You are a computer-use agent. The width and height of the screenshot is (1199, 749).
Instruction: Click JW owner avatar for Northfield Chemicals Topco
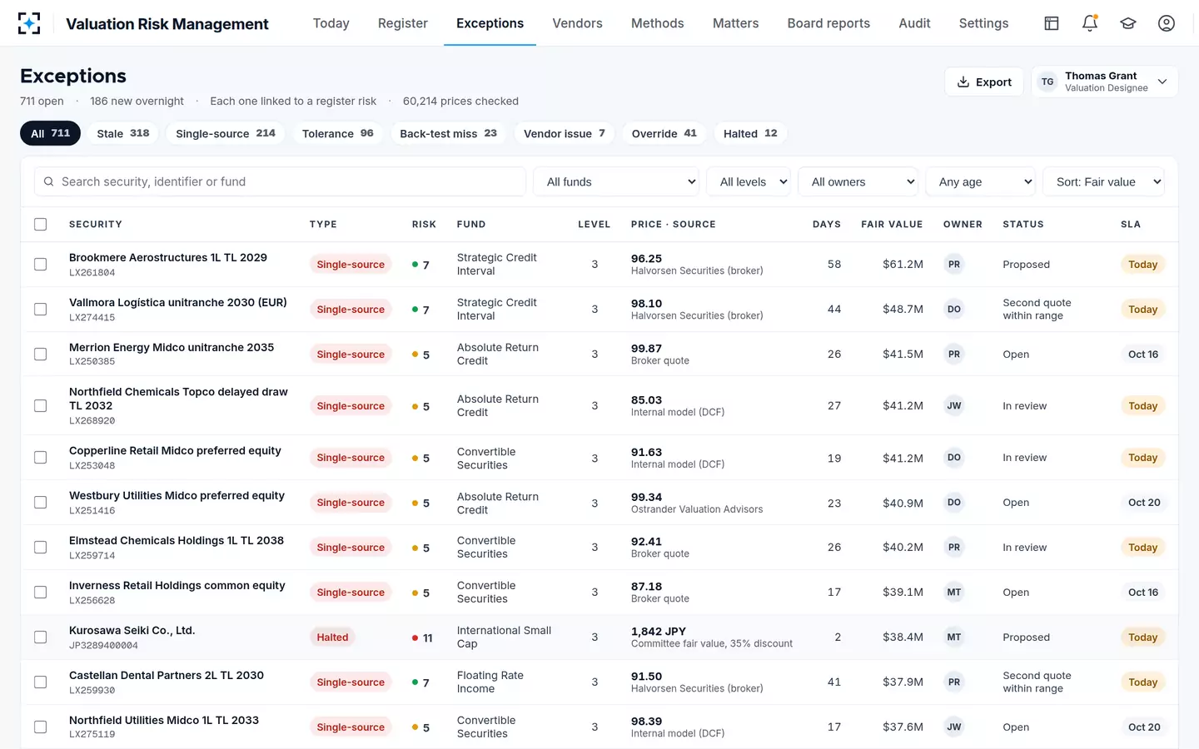coord(954,406)
